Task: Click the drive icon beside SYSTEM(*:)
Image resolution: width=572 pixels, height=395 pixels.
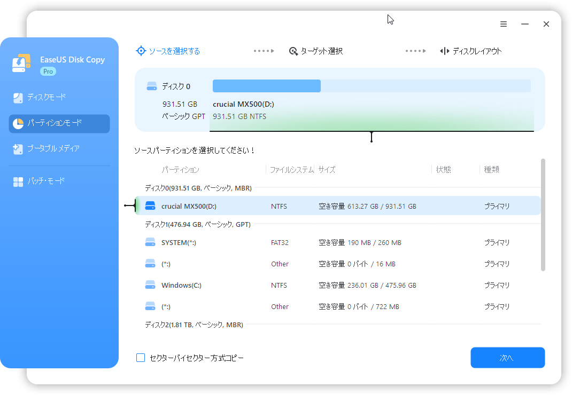Action: 150,242
